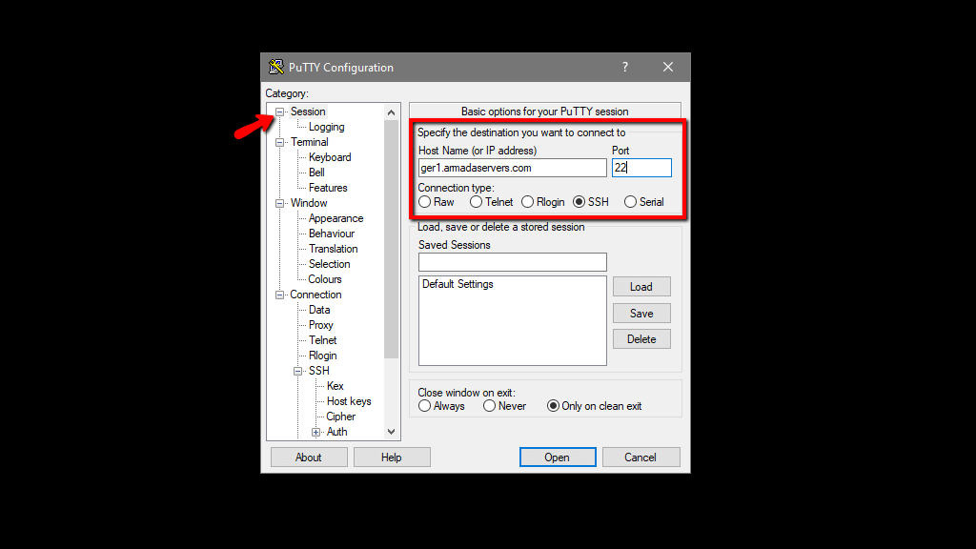Select the Colours category under Window

[x=324, y=278]
